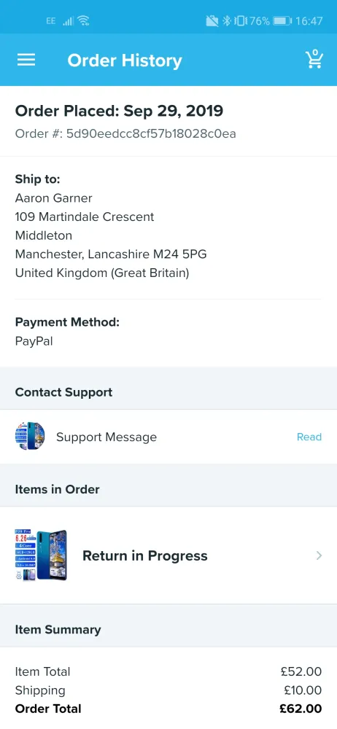
Task: Tap the phone product thumbnail
Action: pyautogui.click(x=41, y=555)
